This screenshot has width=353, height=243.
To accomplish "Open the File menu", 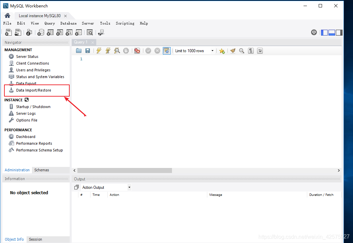I will pyautogui.click(x=7, y=23).
